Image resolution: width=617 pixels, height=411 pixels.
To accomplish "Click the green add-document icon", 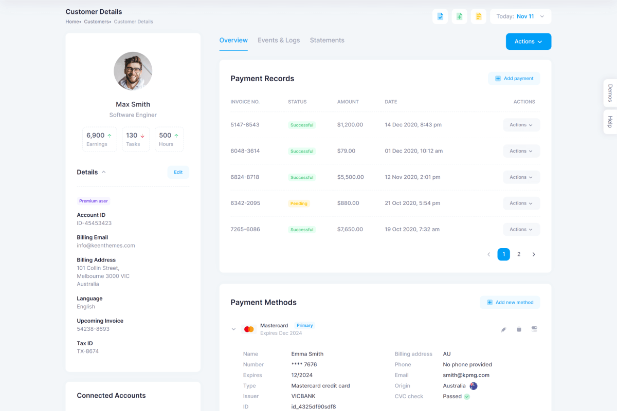I will (459, 16).
